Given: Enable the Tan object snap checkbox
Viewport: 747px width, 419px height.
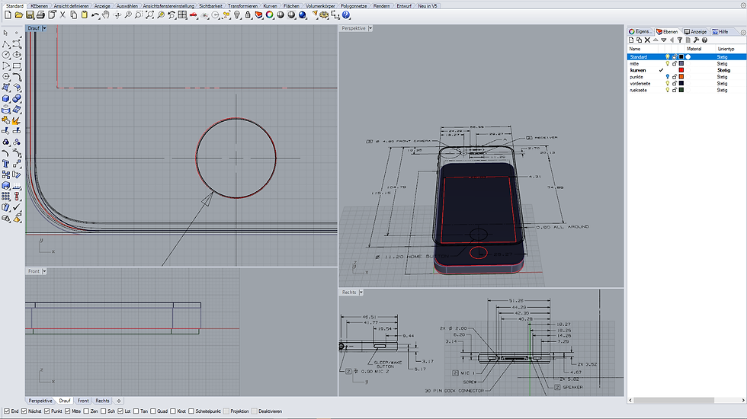Looking at the screenshot, I should (x=136, y=411).
